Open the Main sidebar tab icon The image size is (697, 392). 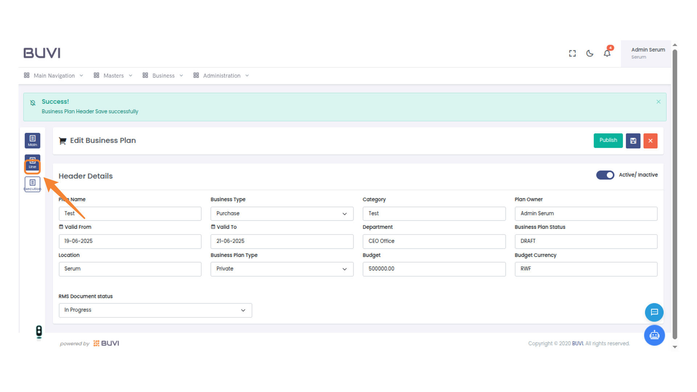32,140
